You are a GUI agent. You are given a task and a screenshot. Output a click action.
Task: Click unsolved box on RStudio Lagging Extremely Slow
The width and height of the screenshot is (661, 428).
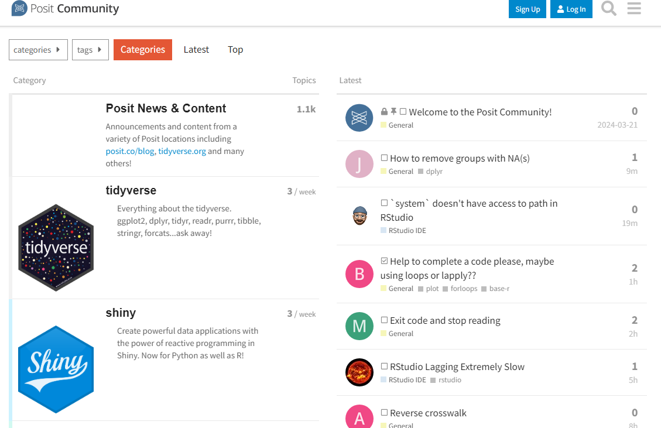coord(384,366)
